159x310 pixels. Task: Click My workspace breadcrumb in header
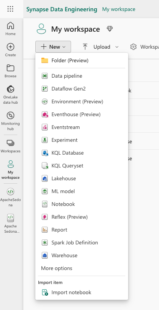[119, 9]
